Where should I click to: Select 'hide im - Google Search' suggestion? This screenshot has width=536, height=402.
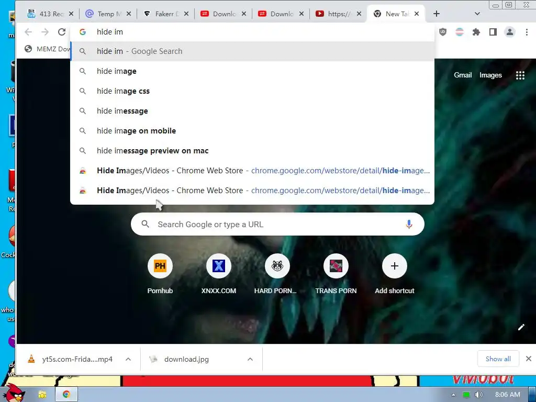pyautogui.click(x=252, y=51)
